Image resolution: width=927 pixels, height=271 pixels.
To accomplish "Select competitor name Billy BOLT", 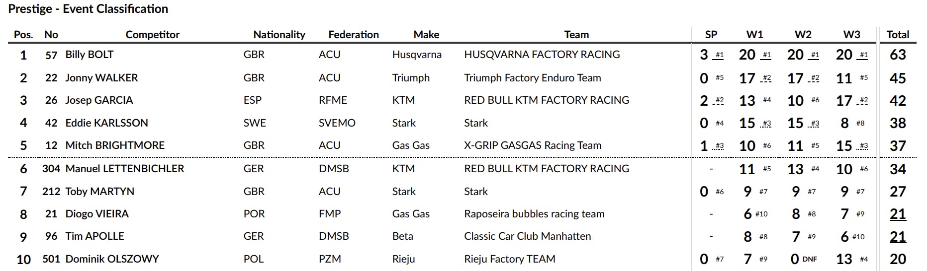I will pos(90,55).
